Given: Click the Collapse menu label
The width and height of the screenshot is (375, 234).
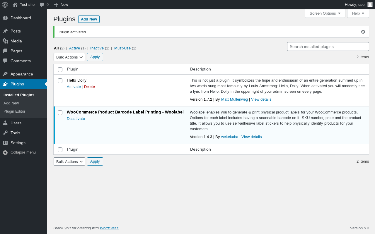Looking at the screenshot, I should tap(23, 152).
